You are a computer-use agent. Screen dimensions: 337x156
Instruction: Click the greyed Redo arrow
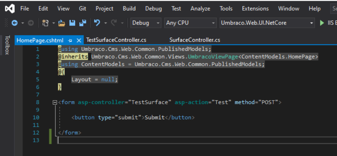click(114, 23)
